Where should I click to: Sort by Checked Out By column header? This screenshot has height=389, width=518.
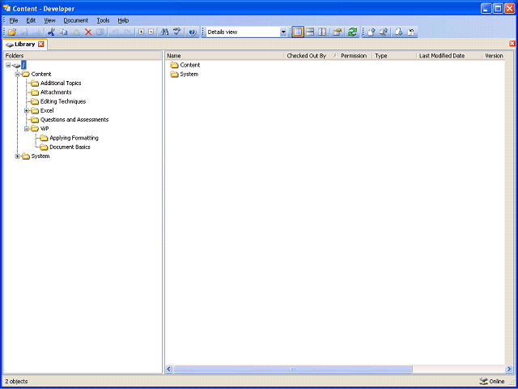[x=311, y=56]
